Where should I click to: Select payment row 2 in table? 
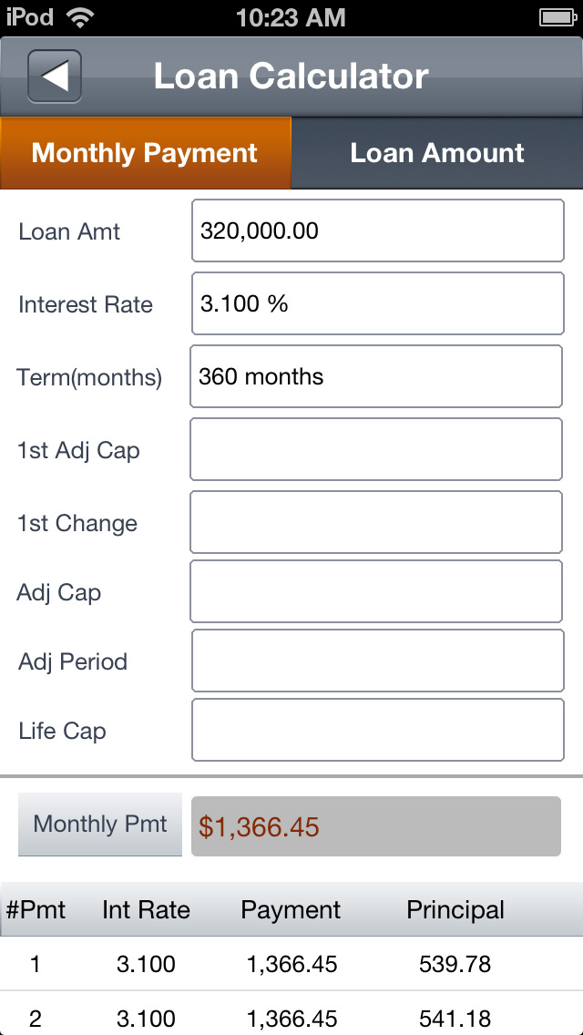[291, 1018]
